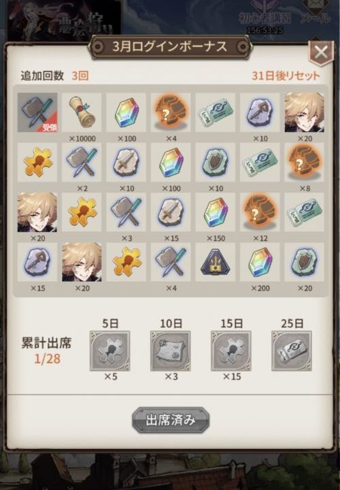Click the orange mystery armor ×12 reward
Screen dimensions: 340x490
pos(260,212)
